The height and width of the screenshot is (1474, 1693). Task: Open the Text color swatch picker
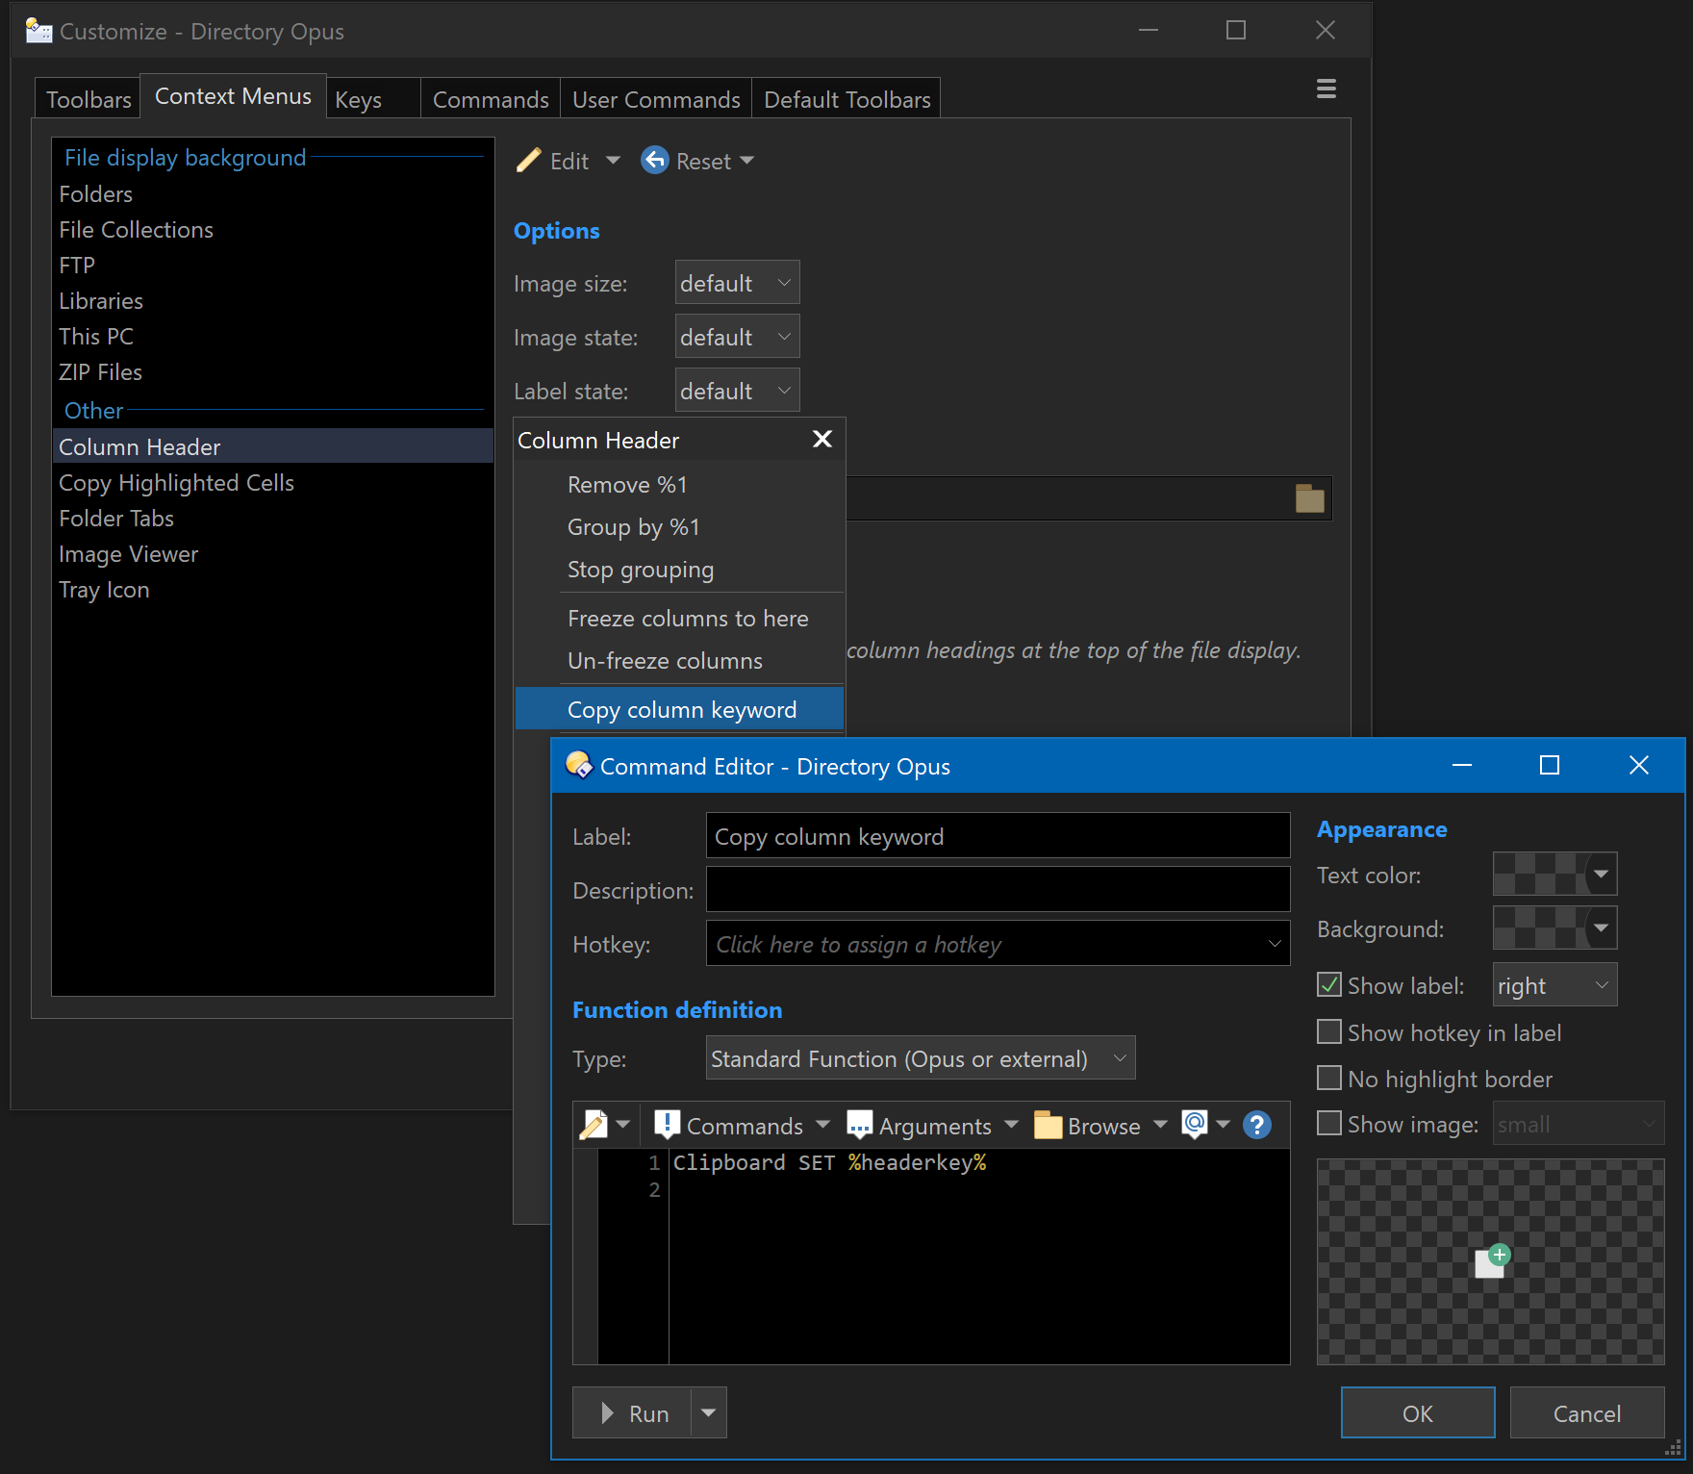pos(1554,875)
